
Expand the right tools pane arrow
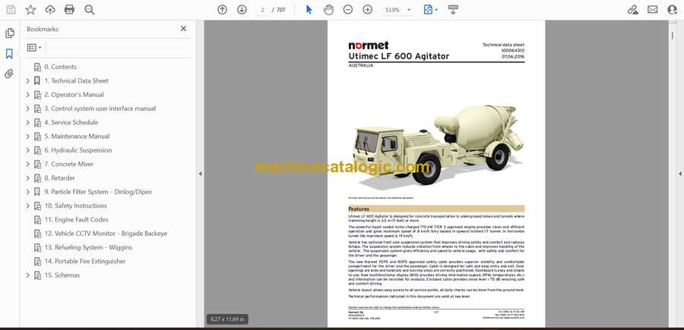point(679,174)
